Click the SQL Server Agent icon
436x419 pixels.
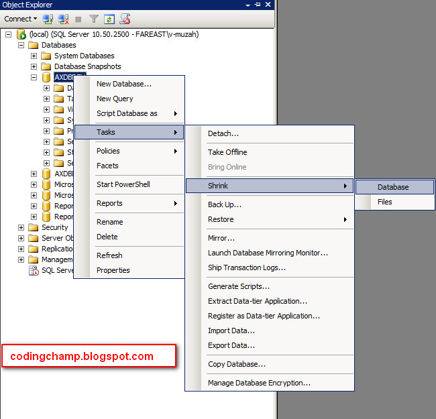pyautogui.click(x=34, y=270)
